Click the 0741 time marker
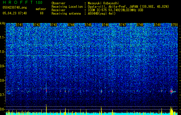The image size is (181, 115). pos(19,25)
